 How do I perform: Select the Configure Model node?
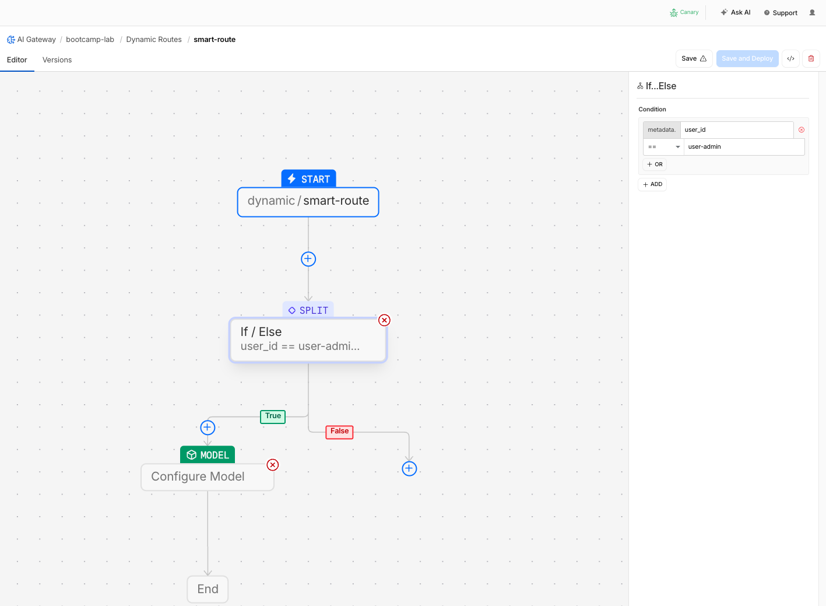(x=208, y=477)
